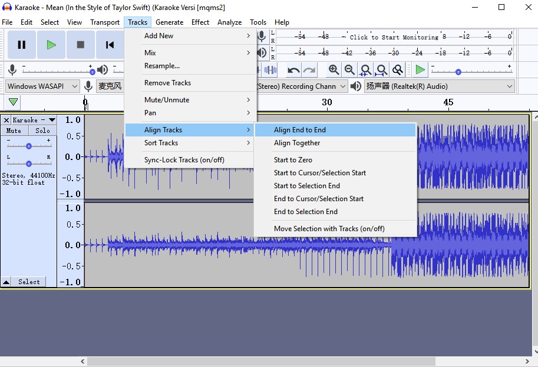Skip to start of the project

[x=110, y=45]
